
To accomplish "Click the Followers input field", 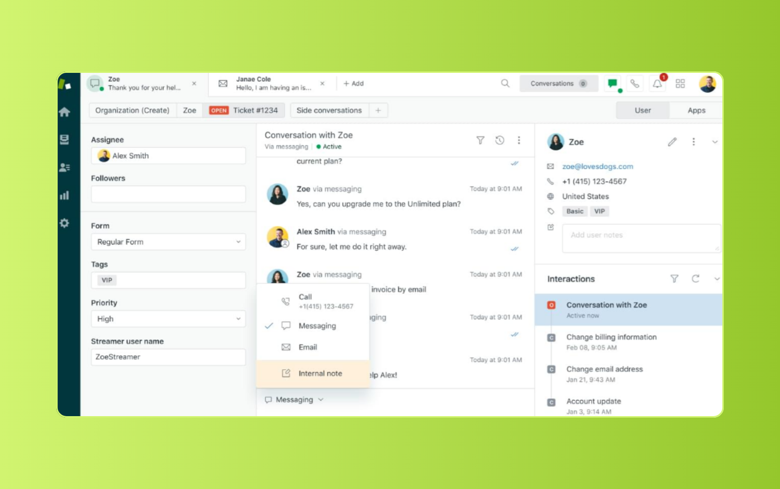I will pos(168,194).
